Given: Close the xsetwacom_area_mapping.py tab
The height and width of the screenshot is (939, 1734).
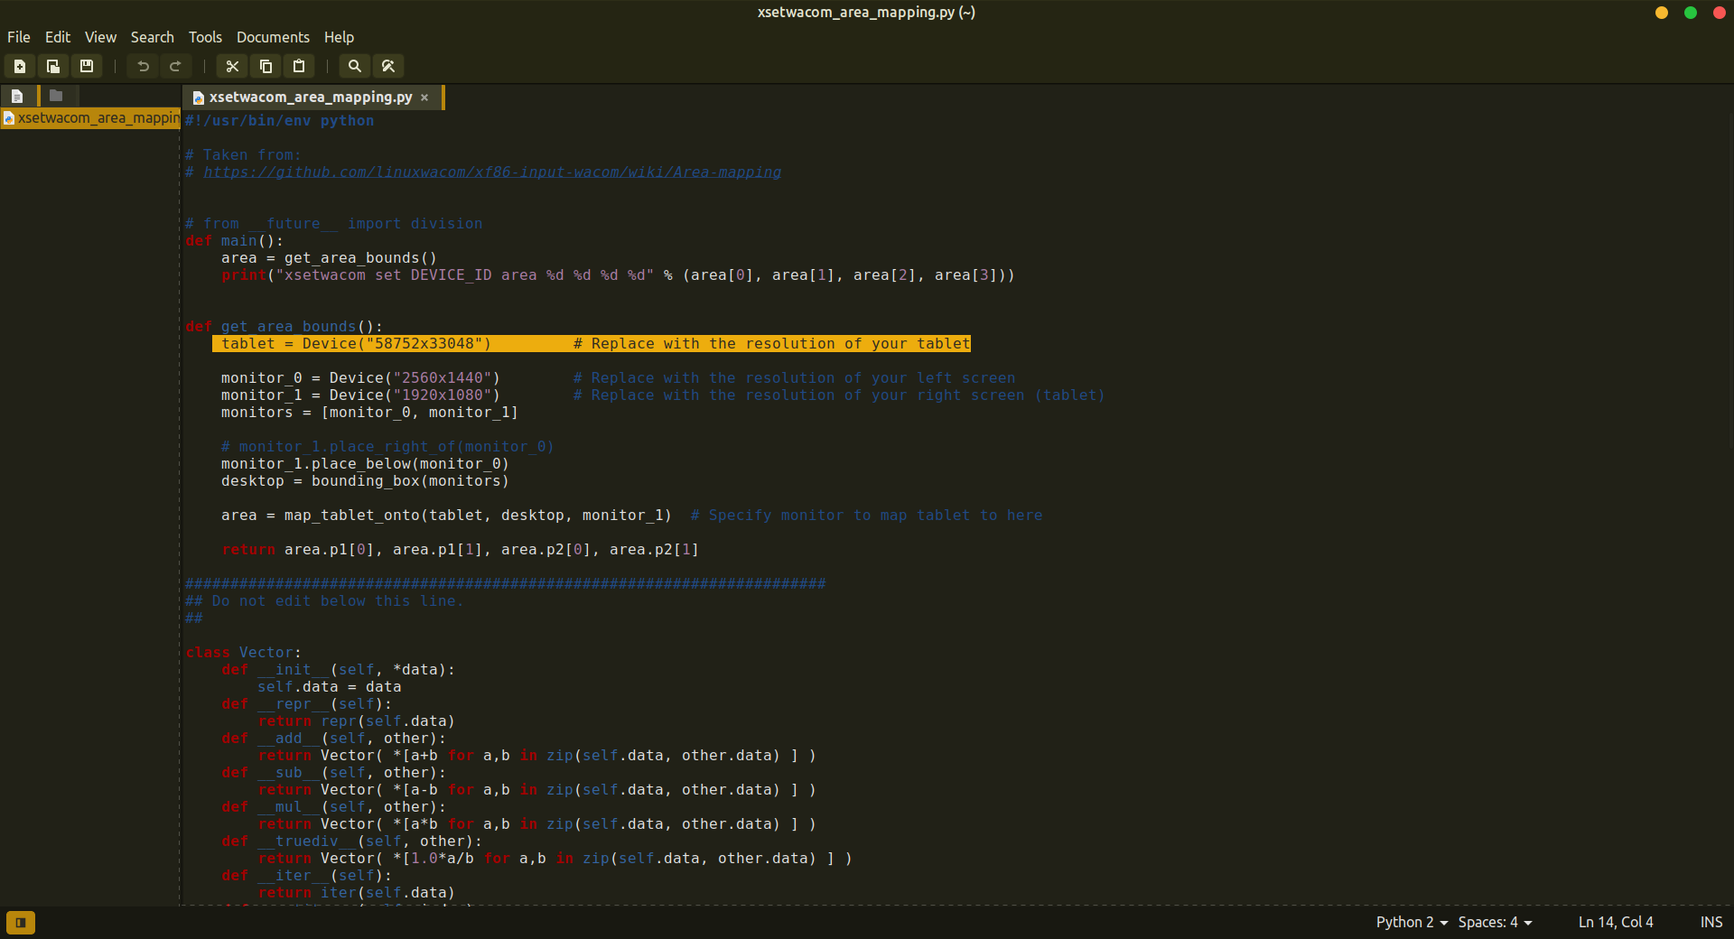Looking at the screenshot, I should point(424,98).
